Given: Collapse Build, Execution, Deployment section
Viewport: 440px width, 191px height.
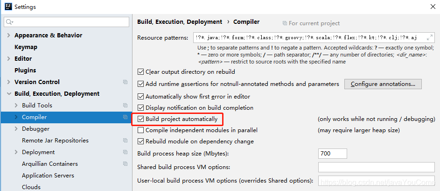Looking at the screenshot, I should click(9, 94).
